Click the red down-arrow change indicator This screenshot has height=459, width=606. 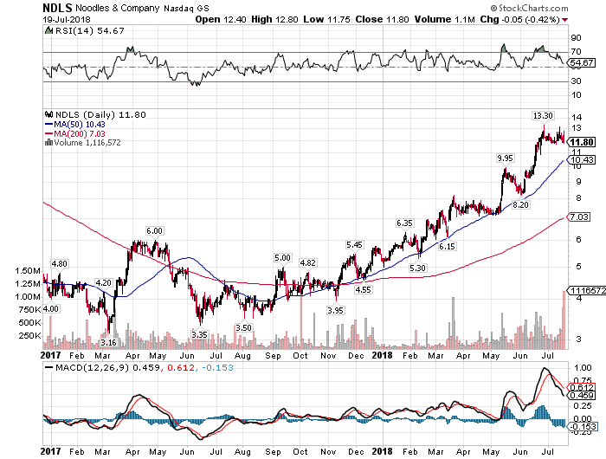(x=565, y=20)
